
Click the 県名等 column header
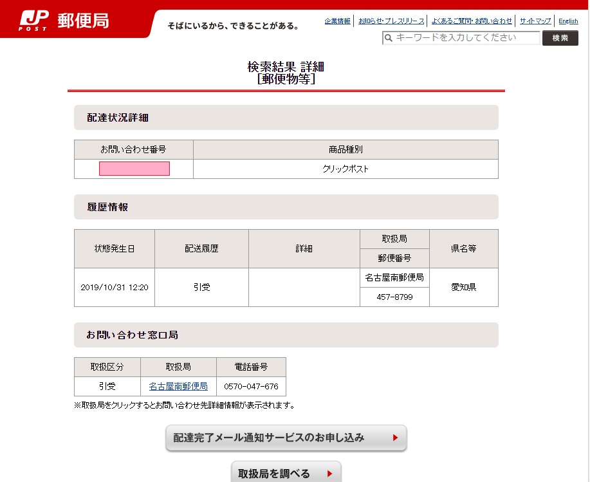464,248
